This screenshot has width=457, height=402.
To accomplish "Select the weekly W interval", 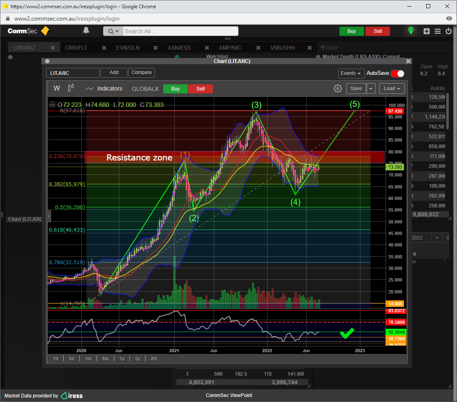I will tap(57, 88).
